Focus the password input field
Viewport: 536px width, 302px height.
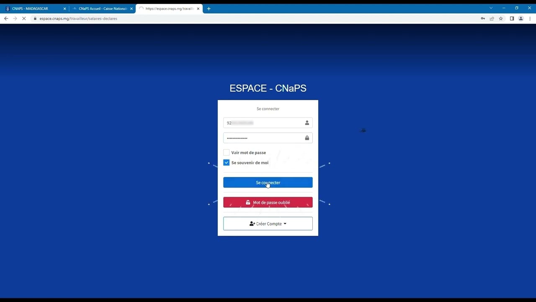tap(268, 138)
